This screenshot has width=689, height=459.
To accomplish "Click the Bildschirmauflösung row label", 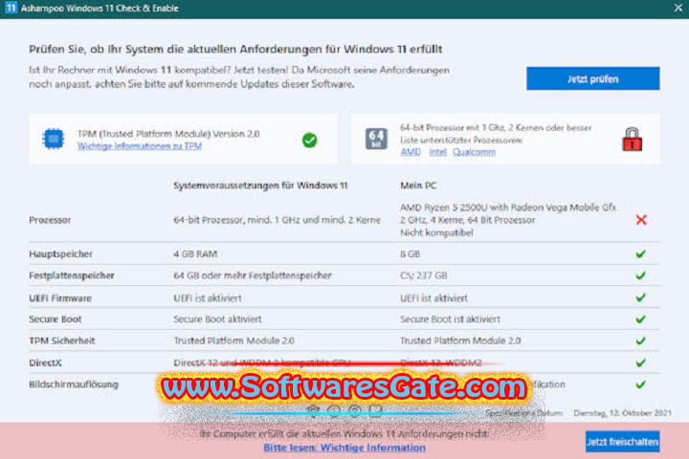I will (x=74, y=384).
